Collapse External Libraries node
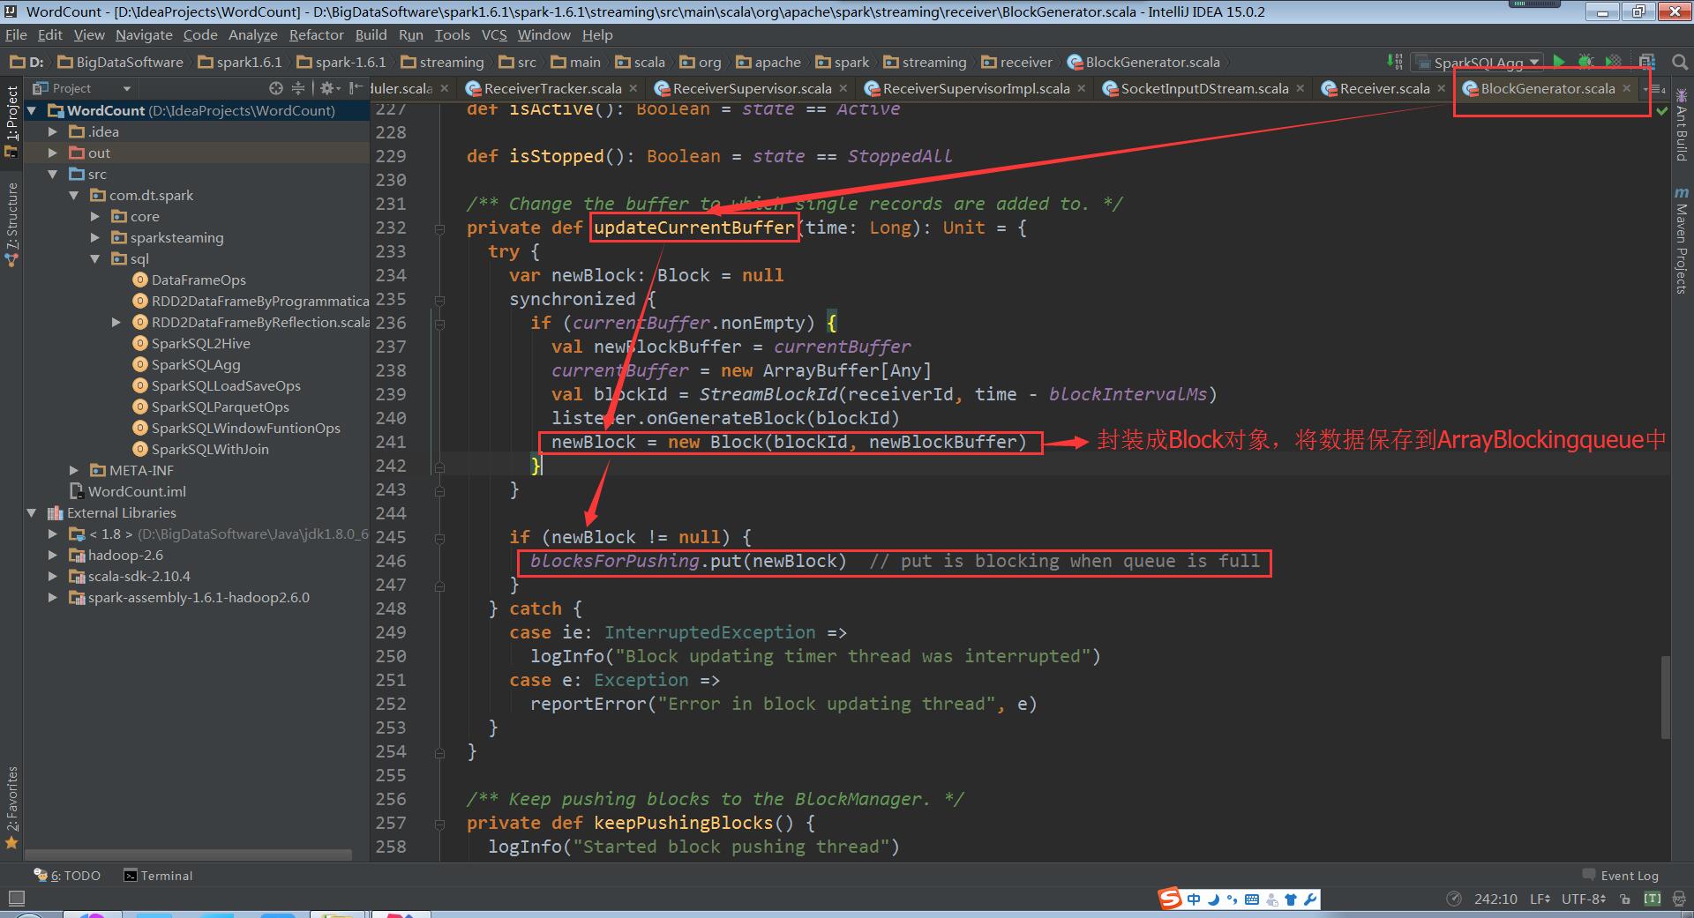 (x=31, y=512)
